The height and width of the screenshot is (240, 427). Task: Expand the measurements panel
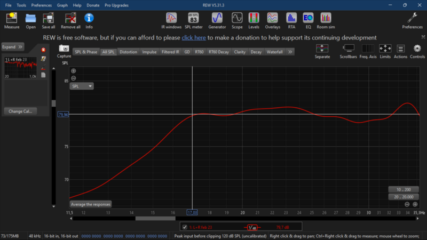[12, 47]
